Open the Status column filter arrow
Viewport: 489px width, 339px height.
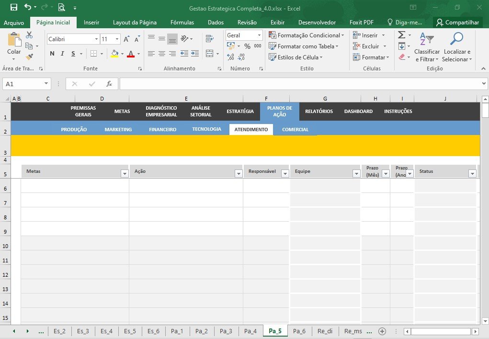[x=472, y=174]
